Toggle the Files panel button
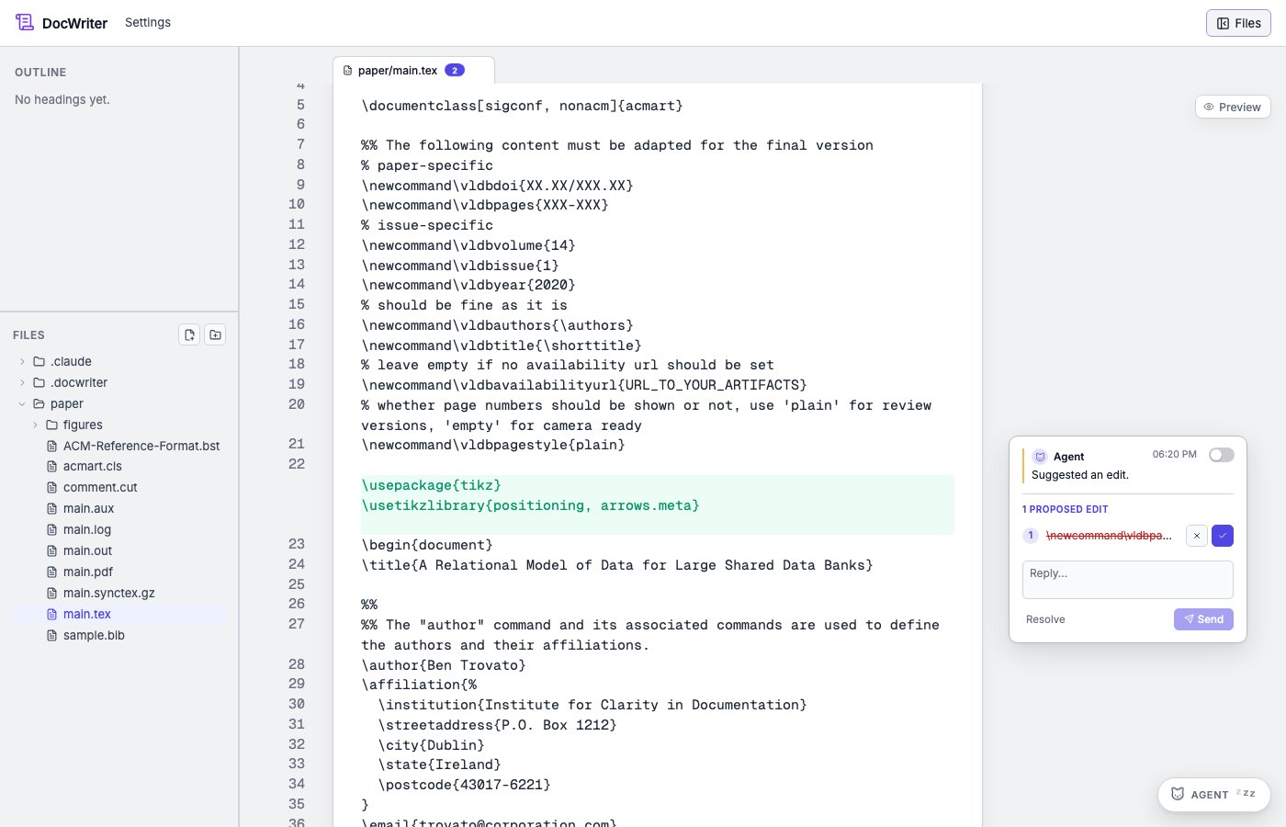 [x=1238, y=23]
